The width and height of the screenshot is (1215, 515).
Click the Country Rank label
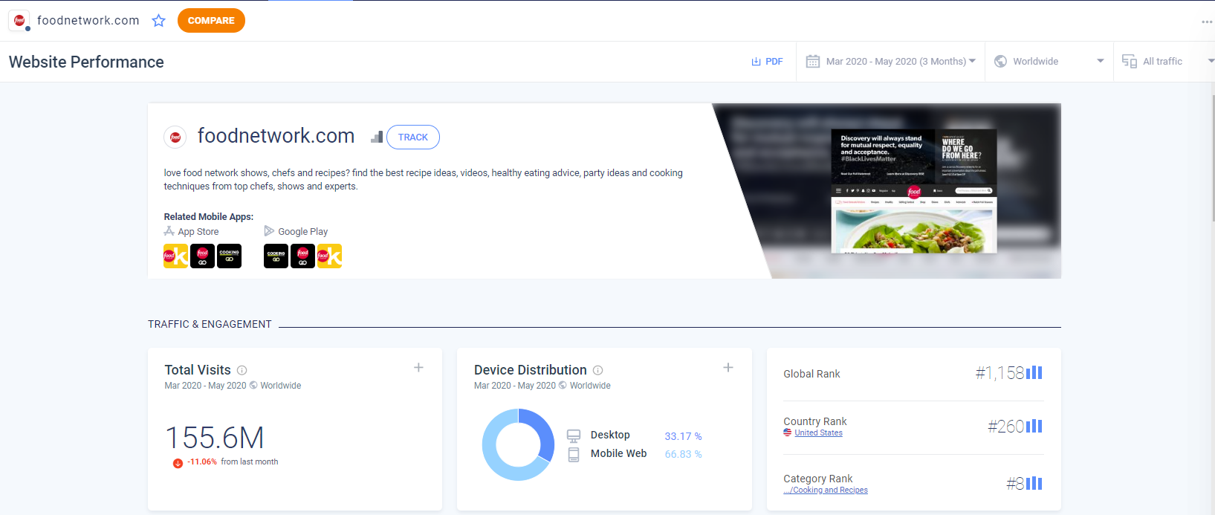pyautogui.click(x=815, y=421)
